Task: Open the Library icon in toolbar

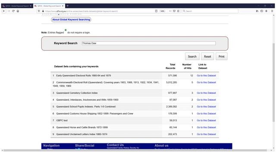Action: coord(257,11)
